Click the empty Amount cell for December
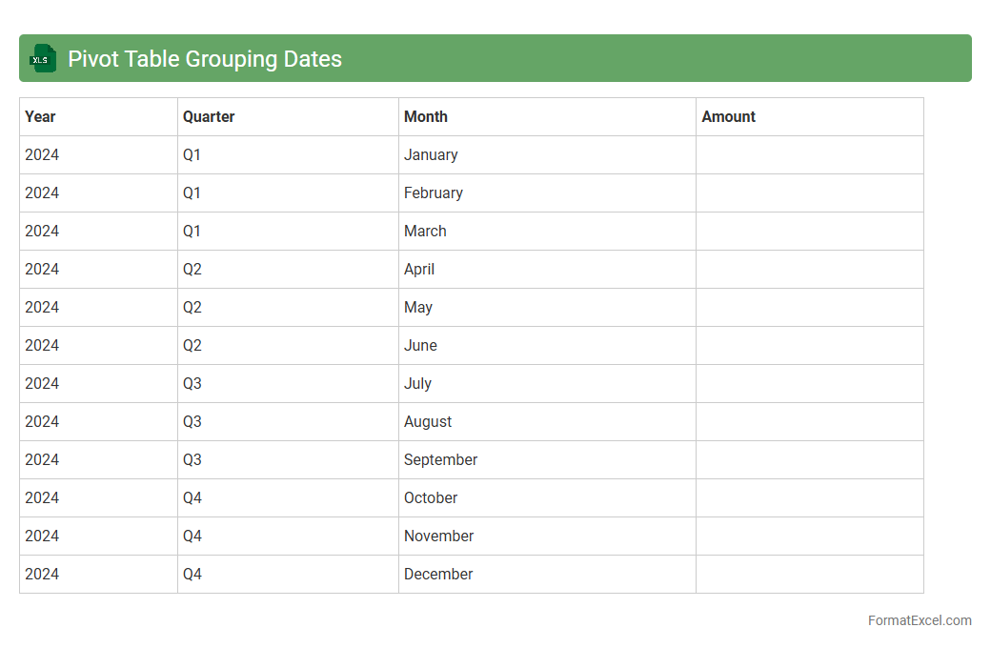Viewport: 991px width, 648px height. pos(809,574)
